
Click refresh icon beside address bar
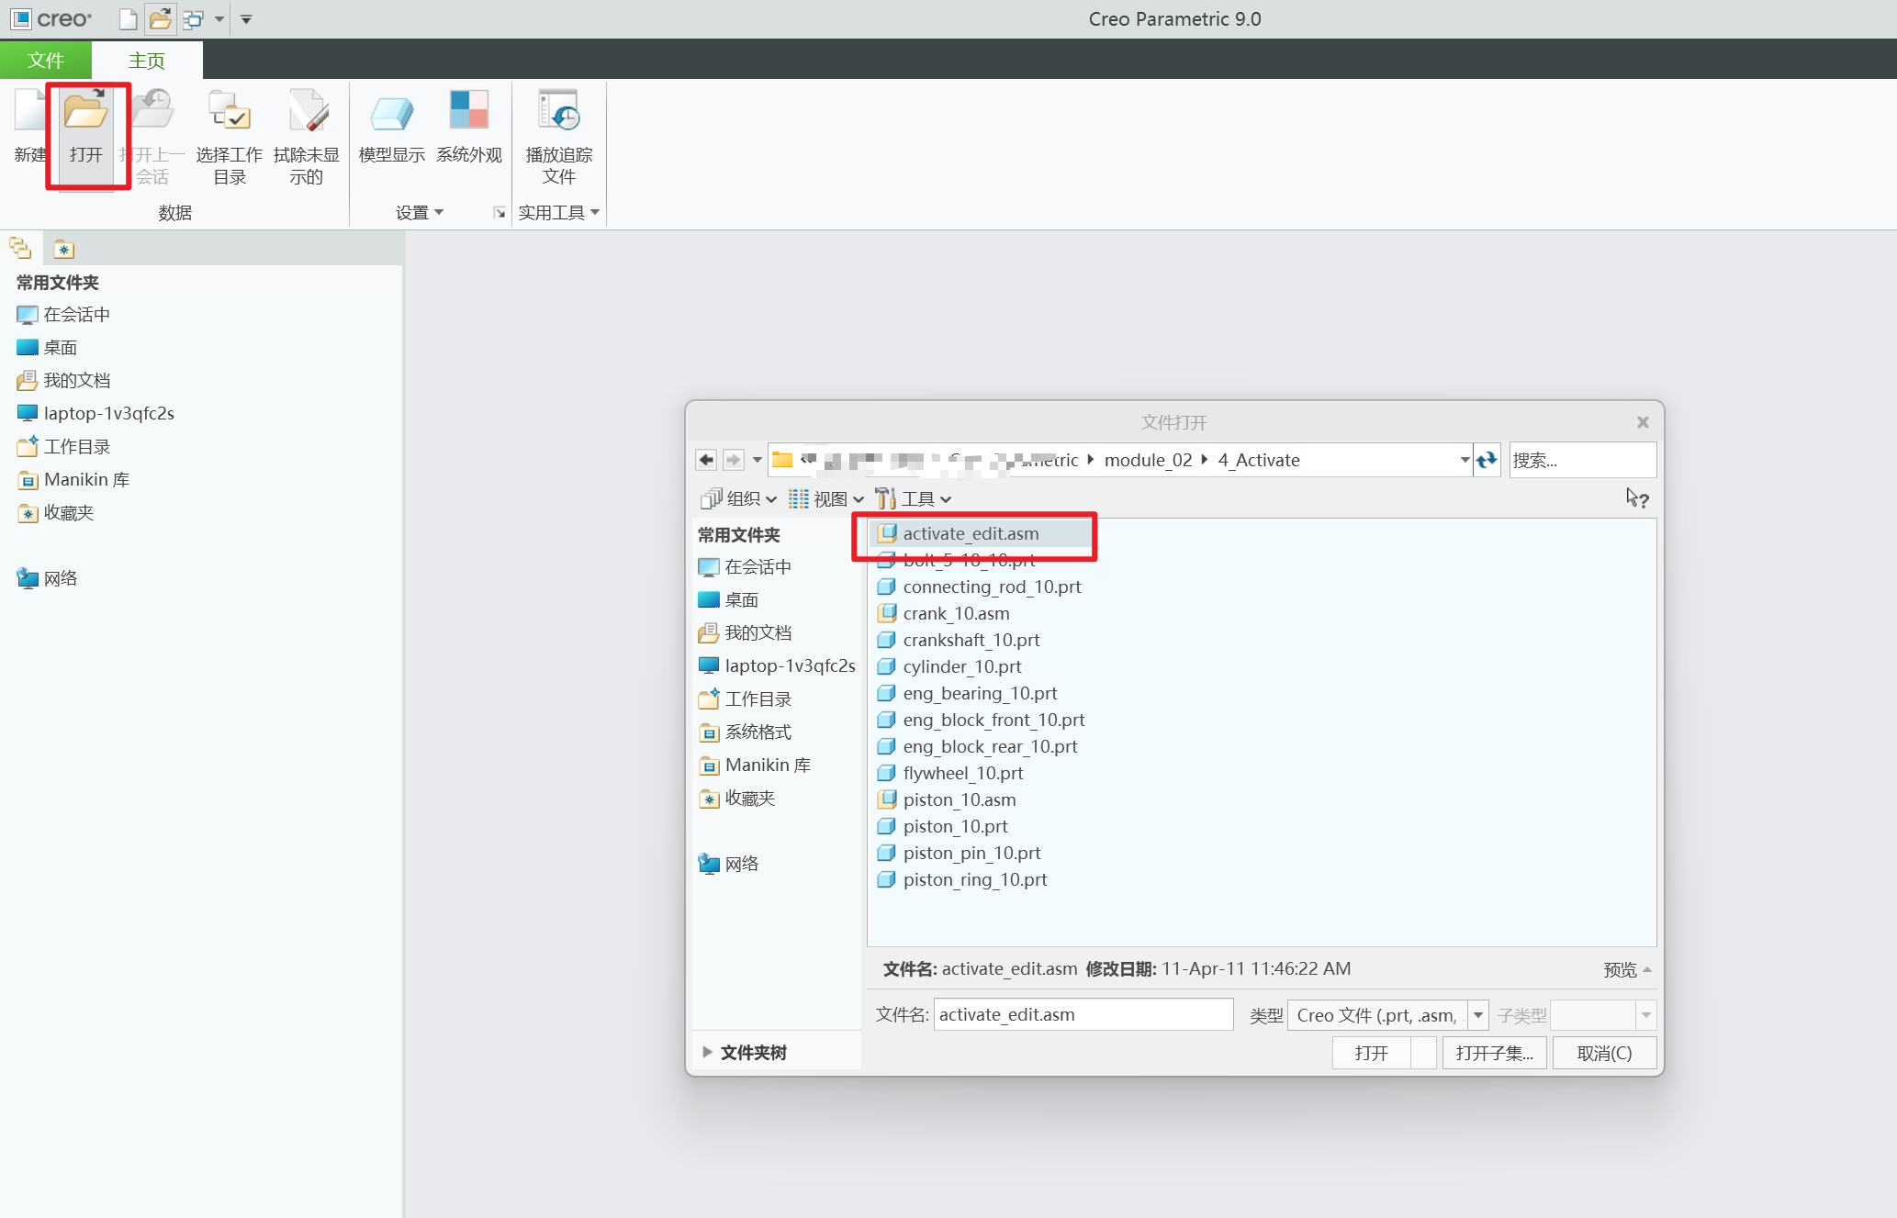pyautogui.click(x=1487, y=460)
